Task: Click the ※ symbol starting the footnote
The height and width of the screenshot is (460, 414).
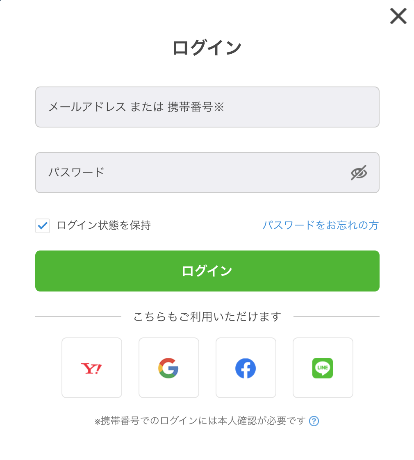Action: point(98,421)
